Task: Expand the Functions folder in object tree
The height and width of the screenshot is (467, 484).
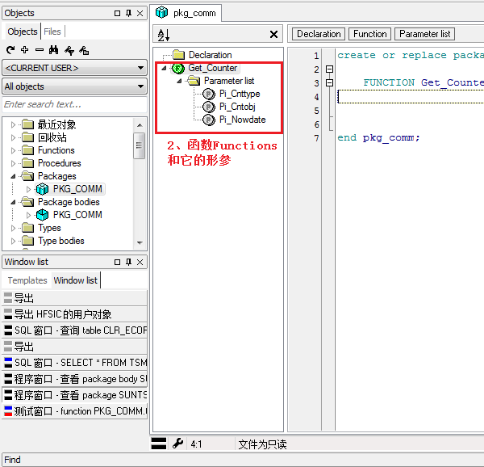Action: (x=14, y=150)
